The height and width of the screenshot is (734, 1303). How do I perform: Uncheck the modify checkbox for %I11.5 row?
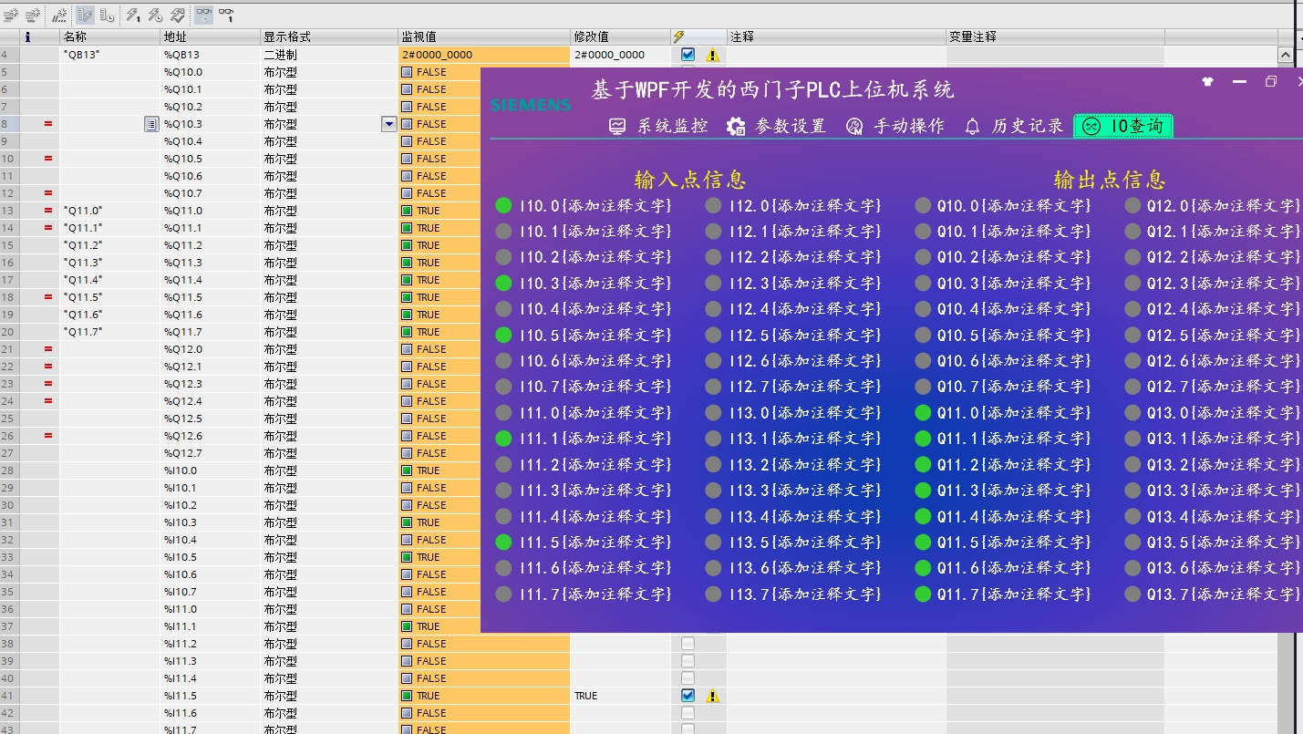(688, 696)
